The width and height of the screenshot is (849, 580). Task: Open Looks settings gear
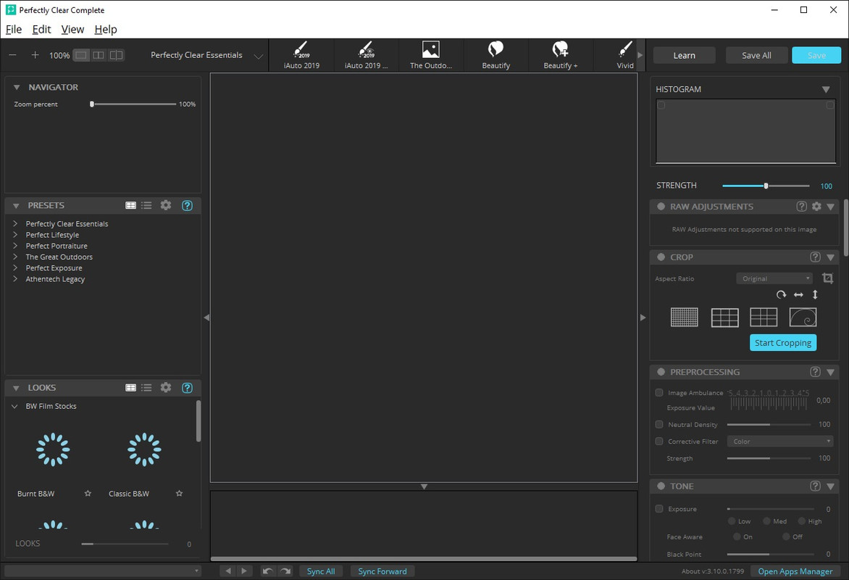coord(166,387)
